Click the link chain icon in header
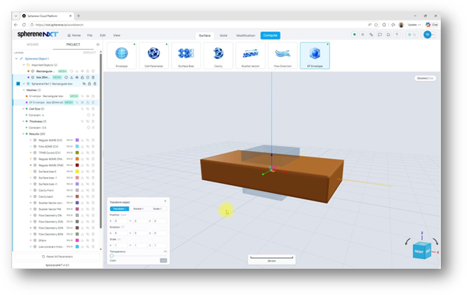The height and width of the screenshot is (295, 467). tap(371, 35)
